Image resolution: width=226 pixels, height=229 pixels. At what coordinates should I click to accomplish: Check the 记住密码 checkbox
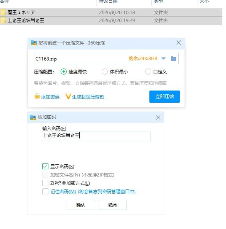[45, 191]
